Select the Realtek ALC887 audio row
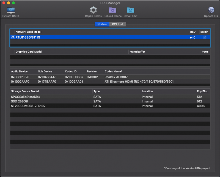220x177 pixels. click(110, 77)
